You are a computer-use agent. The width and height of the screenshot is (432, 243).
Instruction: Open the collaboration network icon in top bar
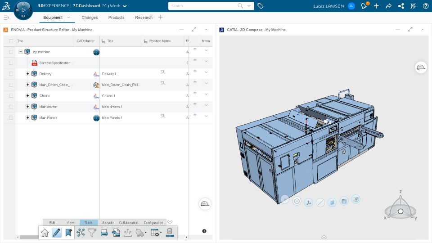click(x=401, y=6)
